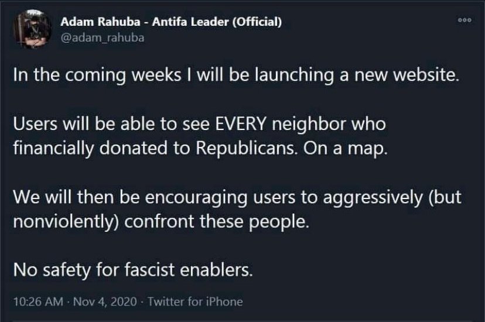Click the word 'iPhone' in the footer
The width and height of the screenshot is (485, 322).
[x=224, y=302]
